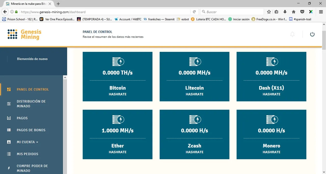Show bookmarks list clipboard icon
Screen dimensions: 326x174
click(x=277, y=12)
